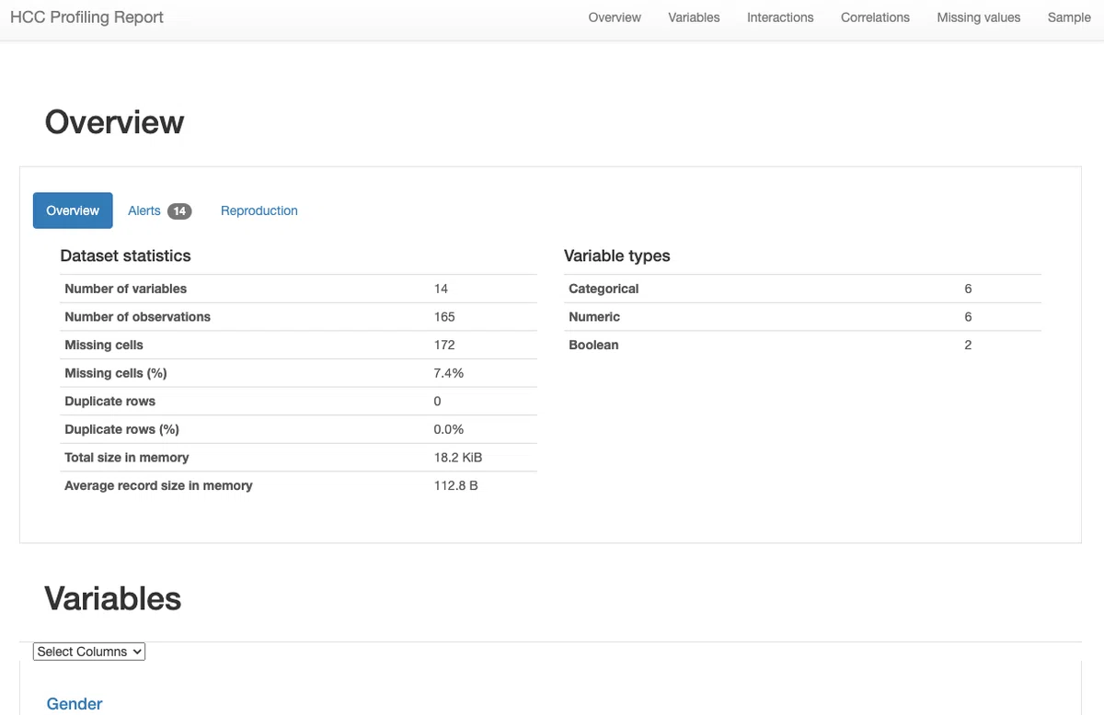Select the value 0.0%
This screenshot has height=715, width=1104.
pos(449,429)
